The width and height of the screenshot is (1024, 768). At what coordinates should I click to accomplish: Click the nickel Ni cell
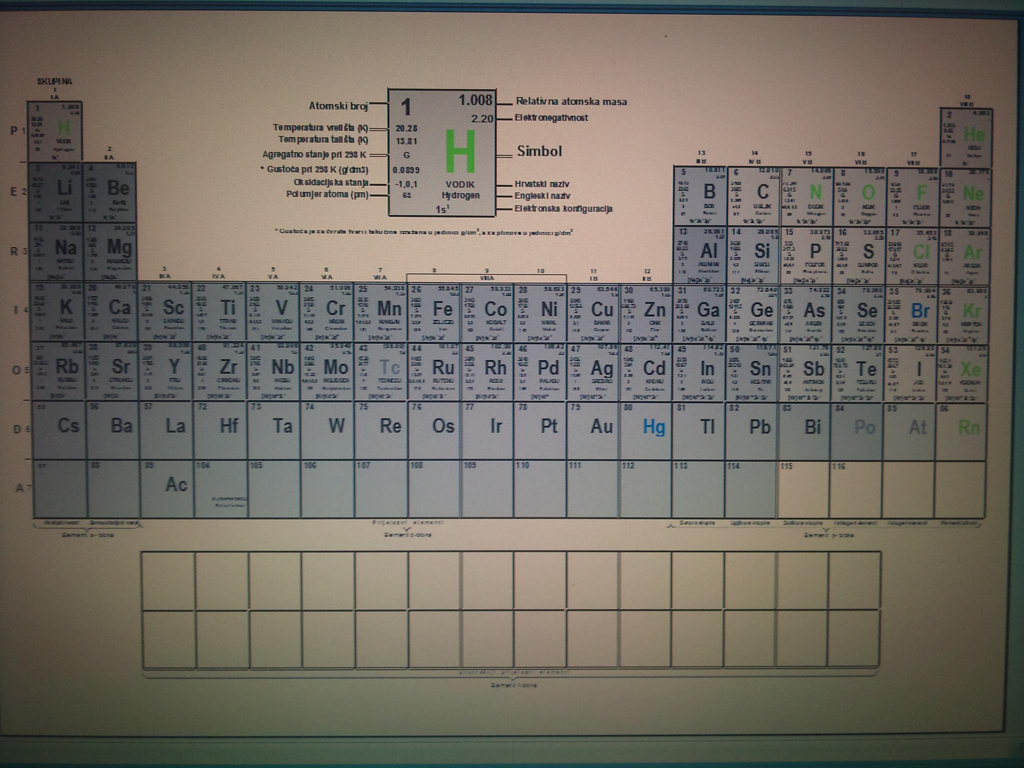(540, 313)
